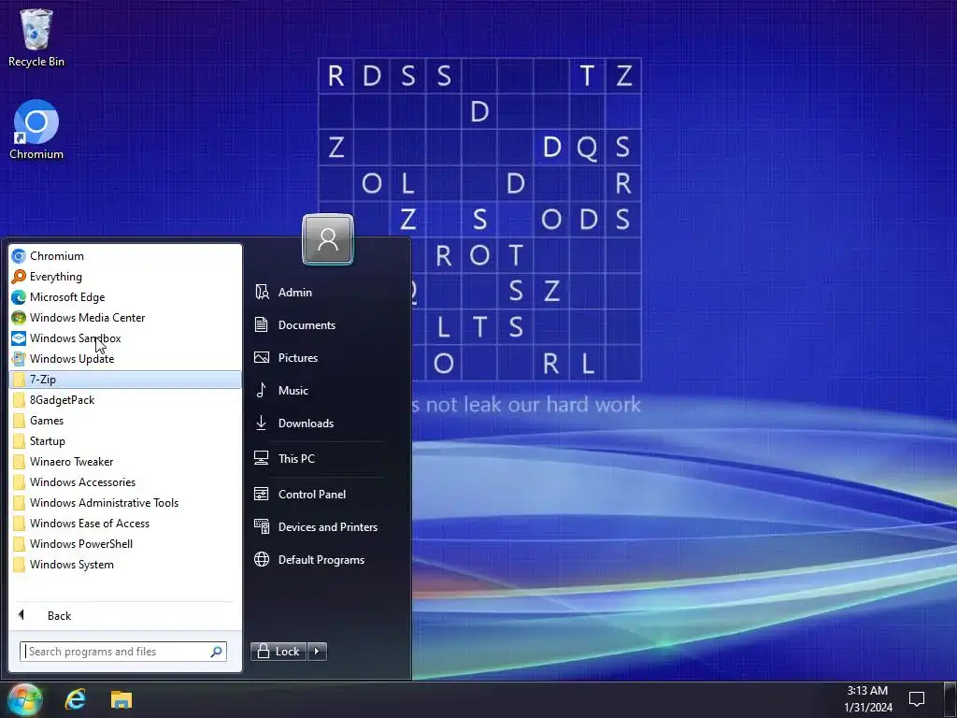
Task: Expand the 7-Zip folder
Action: pyautogui.click(x=125, y=380)
